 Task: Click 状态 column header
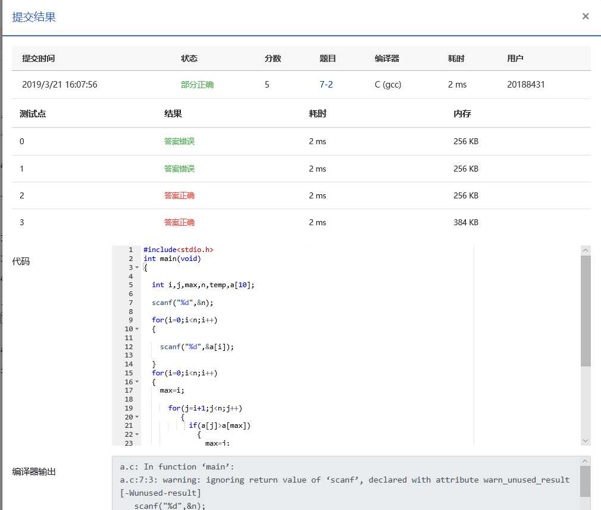click(189, 58)
